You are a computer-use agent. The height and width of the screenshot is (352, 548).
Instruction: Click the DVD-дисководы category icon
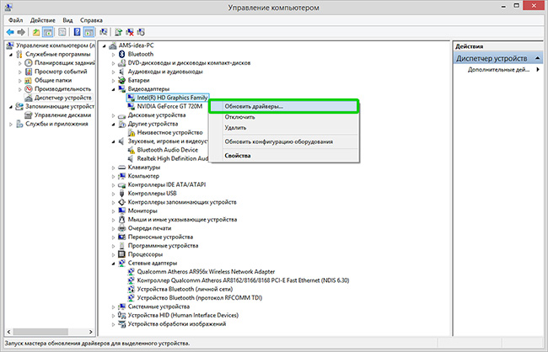tap(121, 63)
